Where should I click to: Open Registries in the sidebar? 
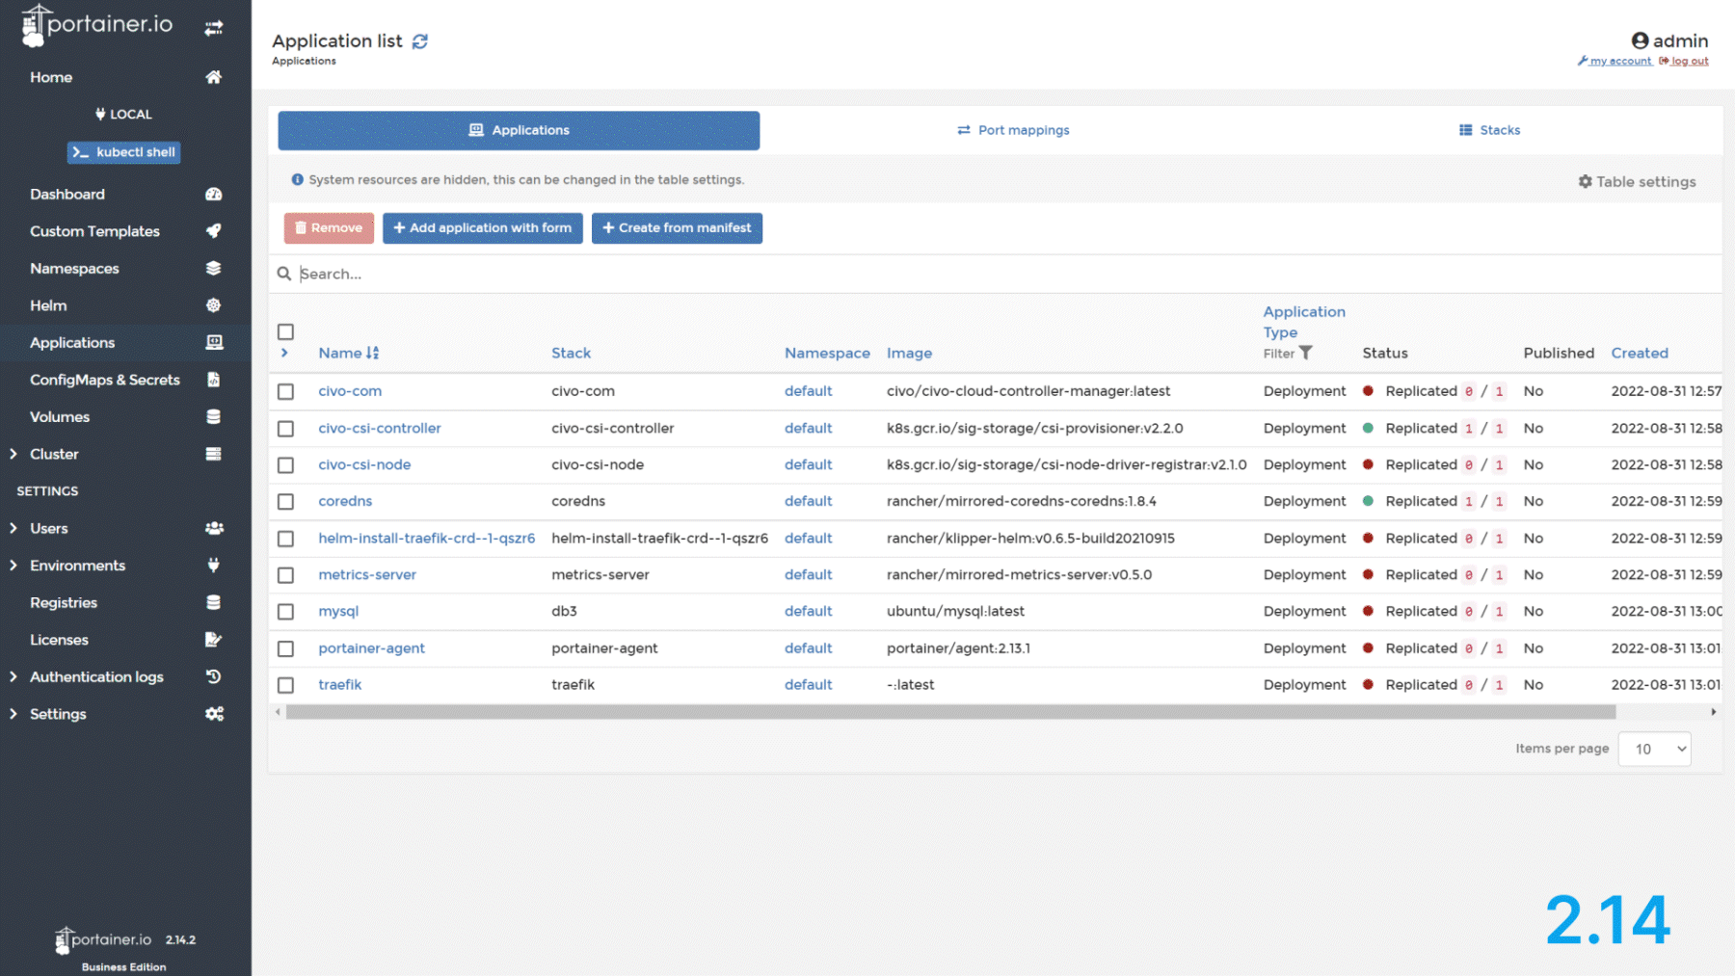[64, 603]
